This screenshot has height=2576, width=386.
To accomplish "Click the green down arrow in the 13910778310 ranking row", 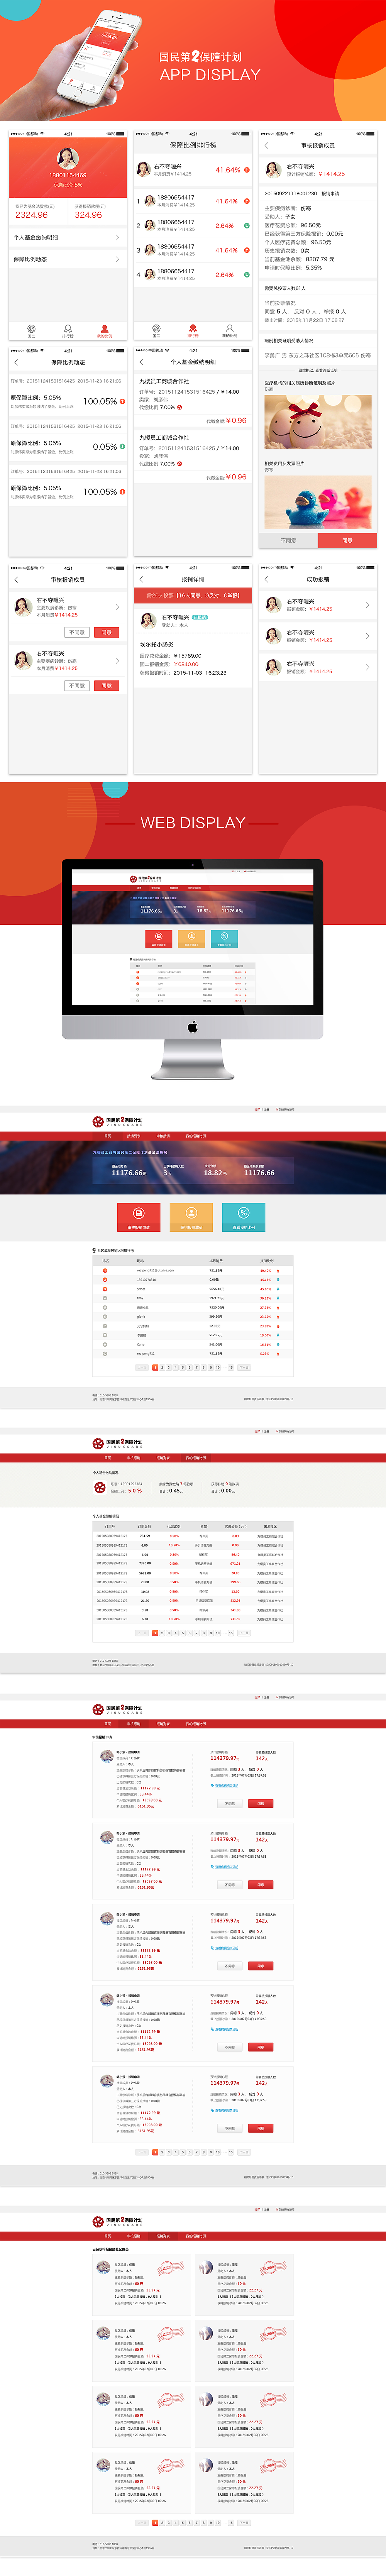I will 278,1279.
